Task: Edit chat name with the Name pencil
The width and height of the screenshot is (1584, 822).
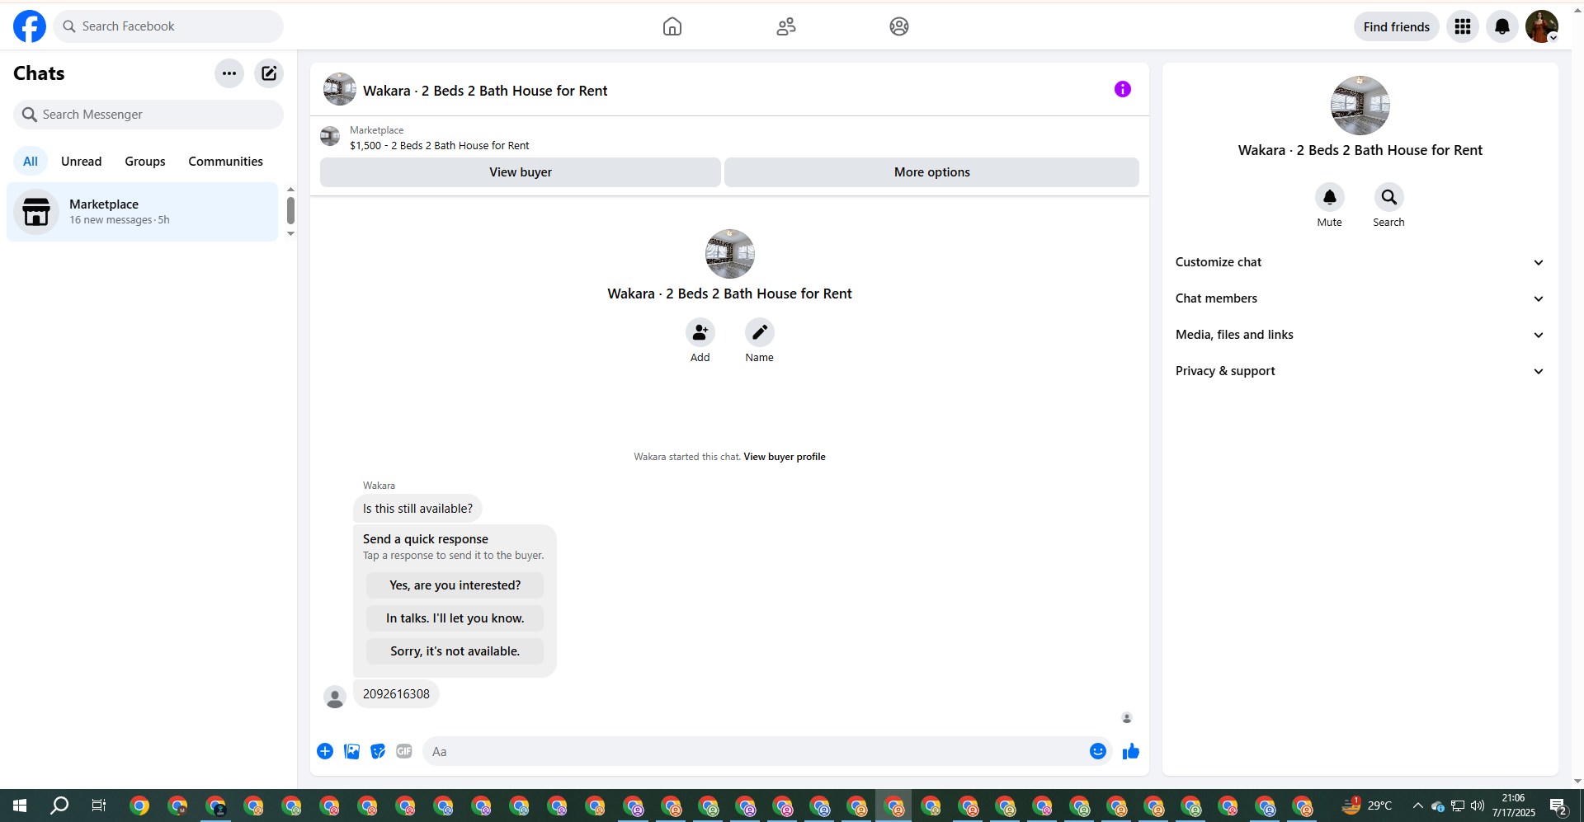Action: point(760,332)
